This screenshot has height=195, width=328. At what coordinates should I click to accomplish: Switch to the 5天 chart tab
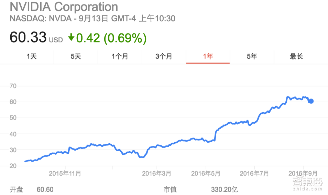[x=76, y=57]
